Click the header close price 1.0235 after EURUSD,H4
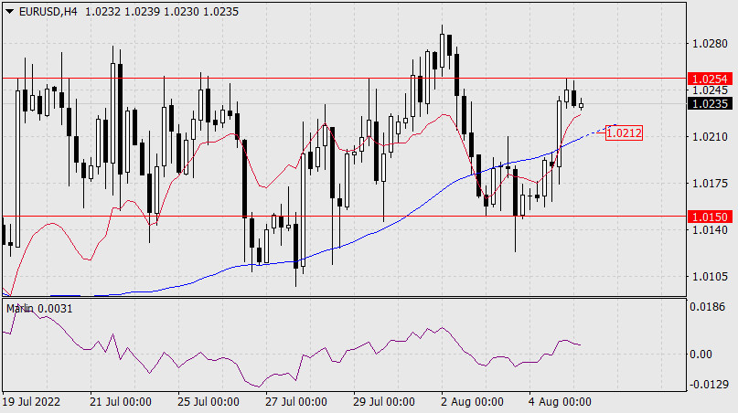738x413 pixels. [x=220, y=12]
